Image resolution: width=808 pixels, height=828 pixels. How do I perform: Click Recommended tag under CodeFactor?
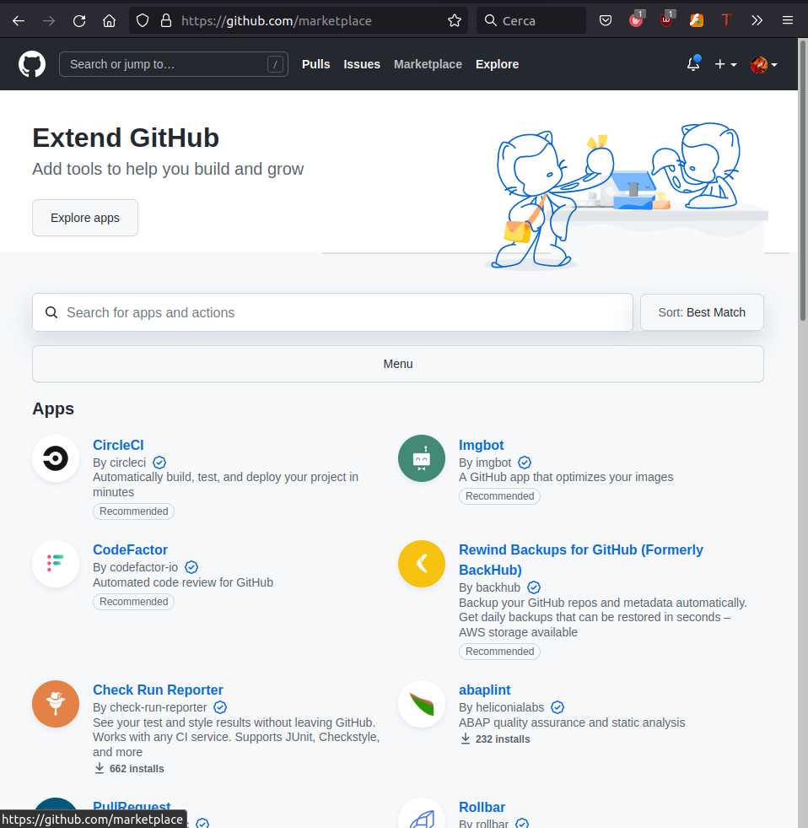click(x=133, y=602)
